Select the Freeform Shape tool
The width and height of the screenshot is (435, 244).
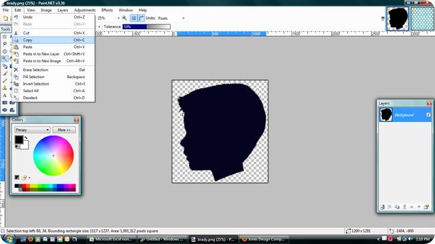12,110
